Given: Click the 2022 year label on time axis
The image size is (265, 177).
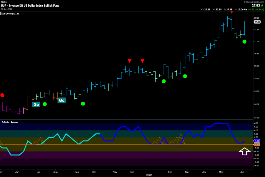Looking at the screenshot, I should (149, 175).
